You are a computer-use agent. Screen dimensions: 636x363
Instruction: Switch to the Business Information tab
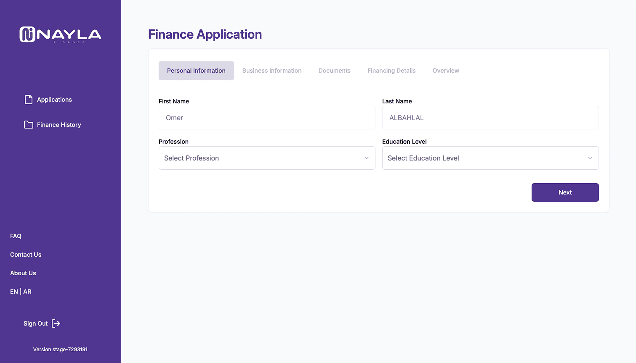[x=271, y=70]
